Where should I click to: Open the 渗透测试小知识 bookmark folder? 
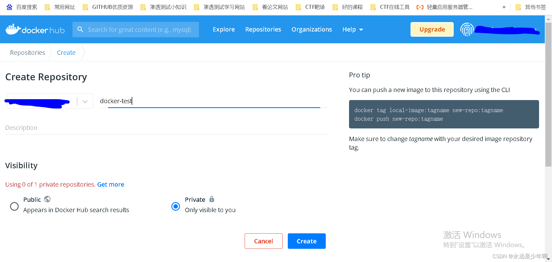click(163, 7)
